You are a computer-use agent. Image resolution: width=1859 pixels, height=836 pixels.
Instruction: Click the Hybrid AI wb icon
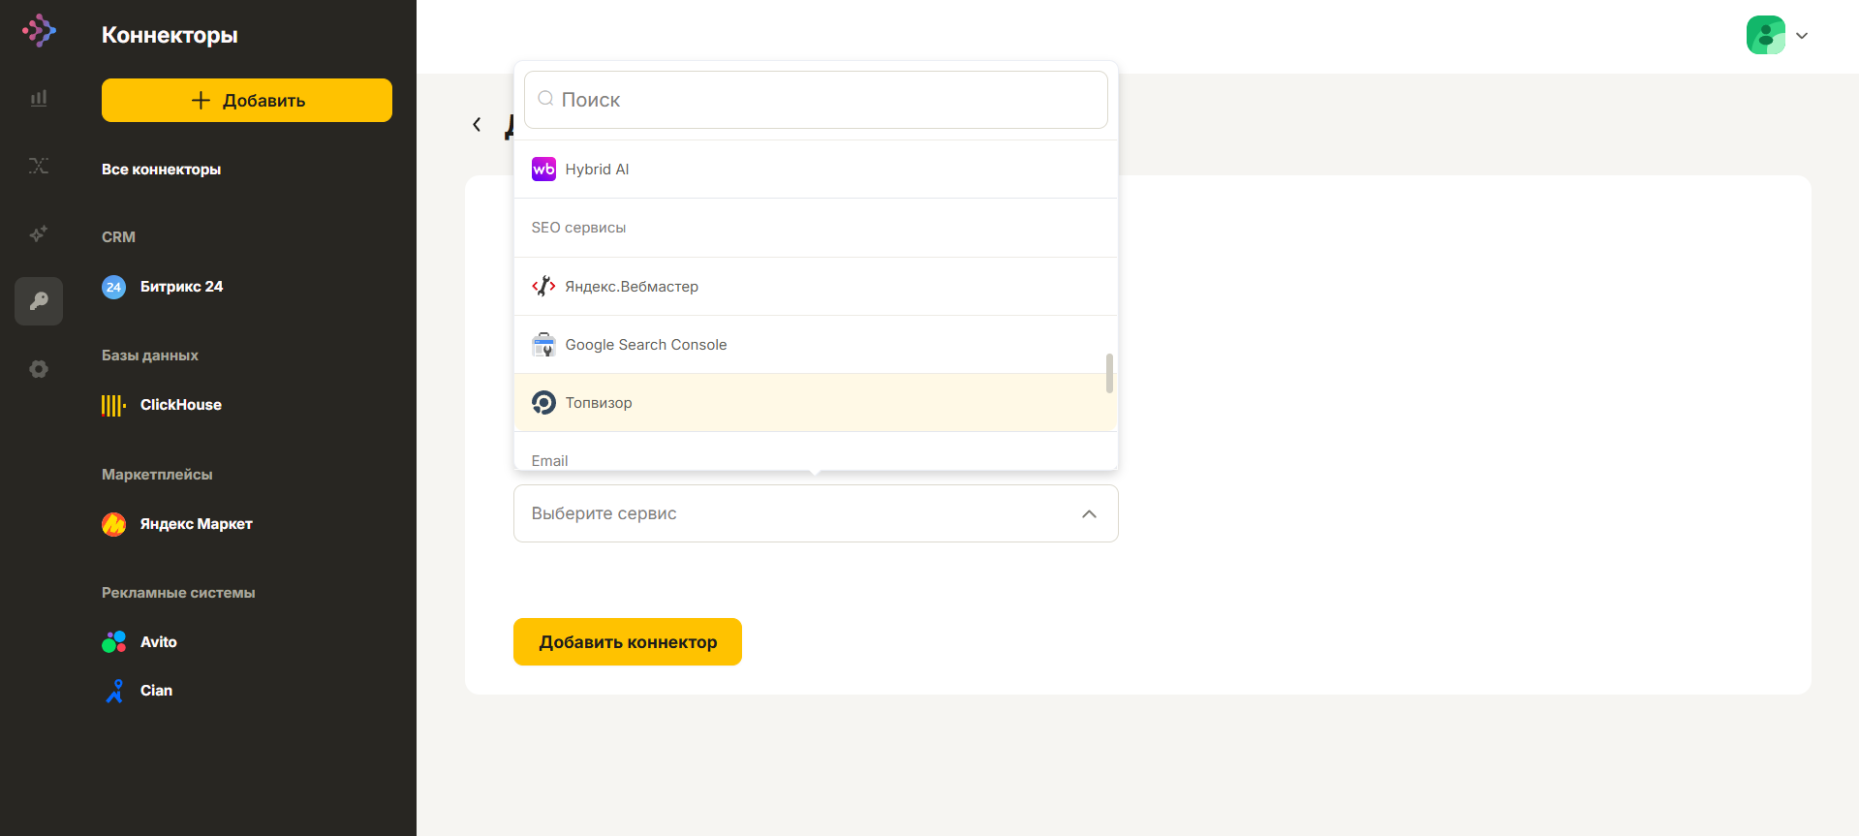pos(543,170)
